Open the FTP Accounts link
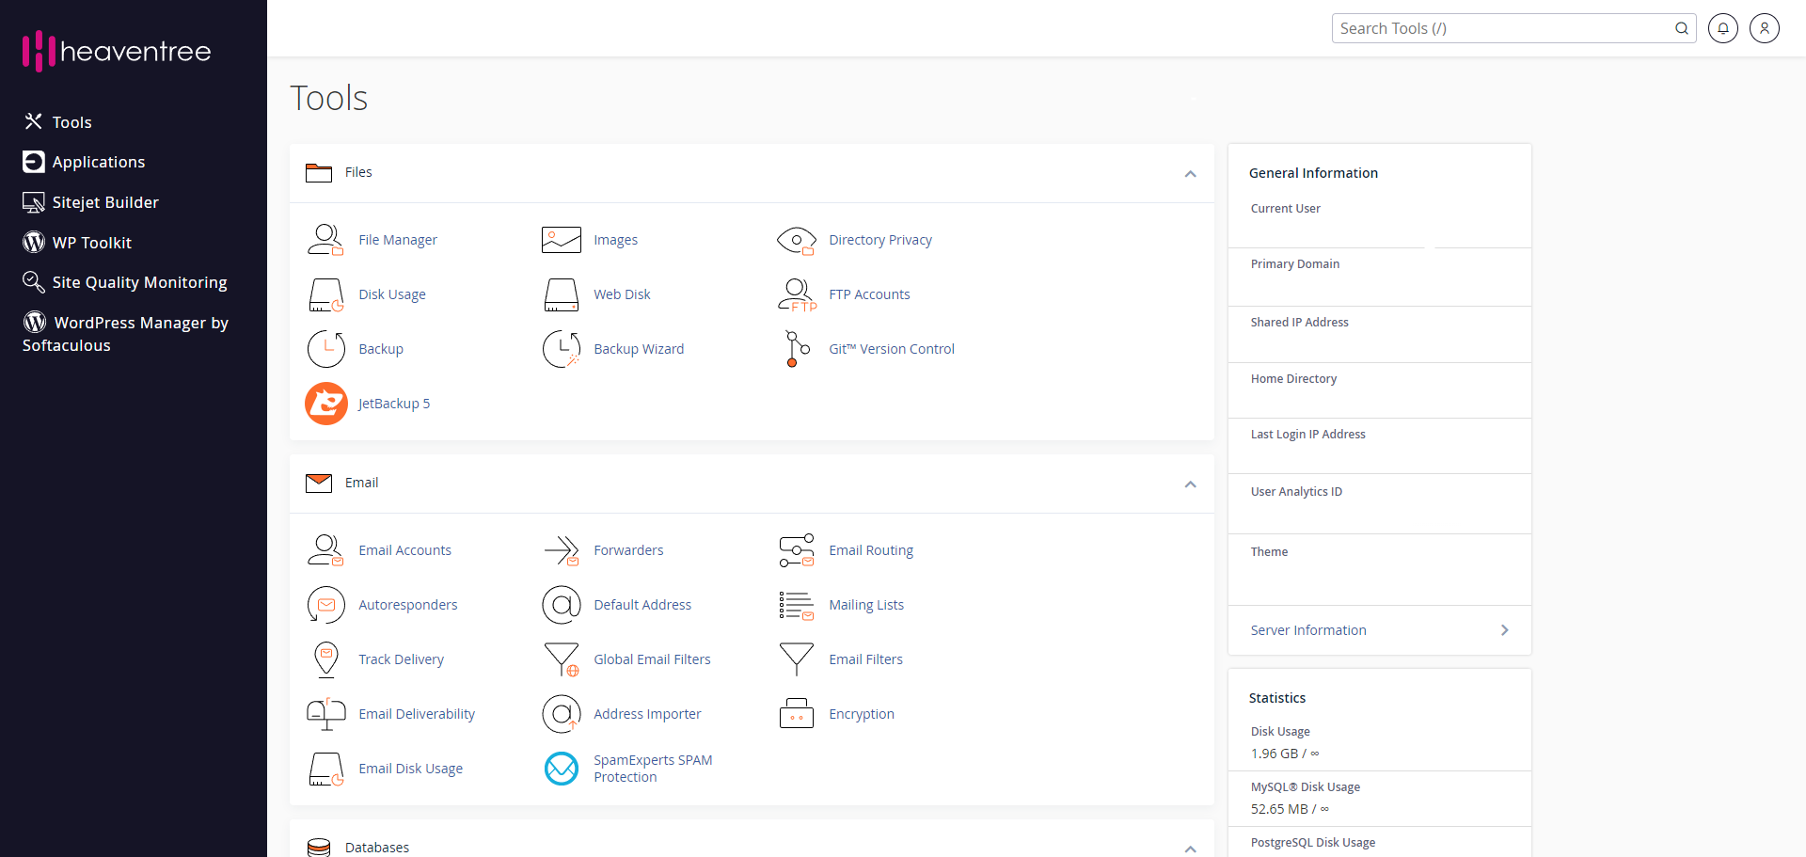This screenshot has height=857, width=1806. tap(868, 294)
